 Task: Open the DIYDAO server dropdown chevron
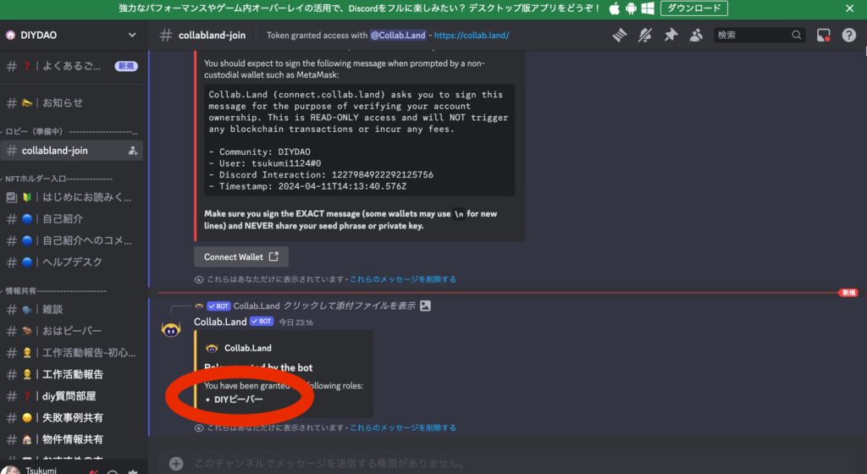(132, 35)
